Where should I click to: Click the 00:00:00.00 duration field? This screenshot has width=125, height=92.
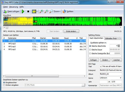click(x=115, y=50)
